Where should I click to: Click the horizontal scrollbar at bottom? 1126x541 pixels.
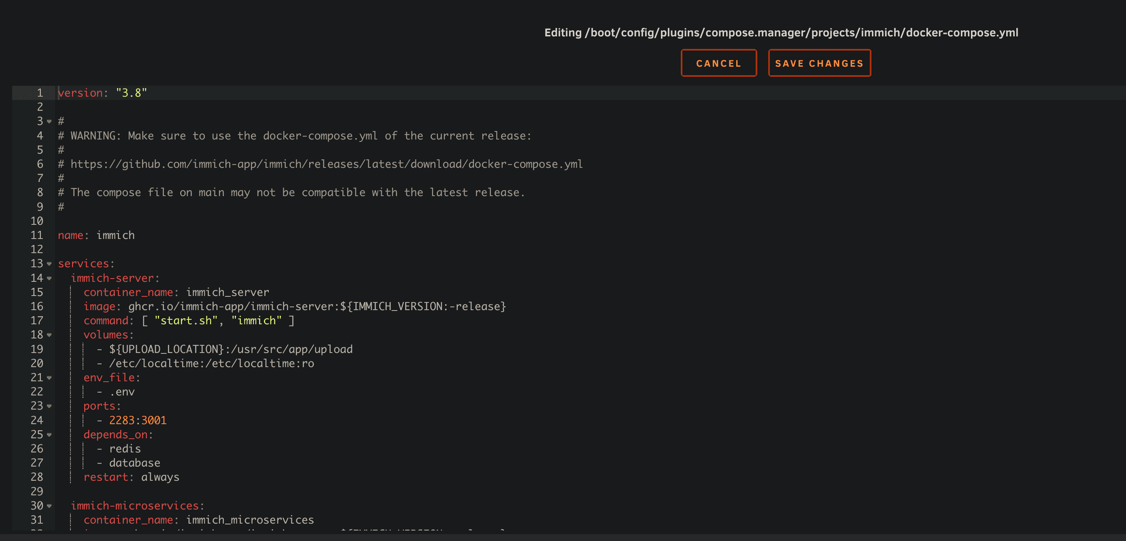pyautogui.click(x=563, y=537)
